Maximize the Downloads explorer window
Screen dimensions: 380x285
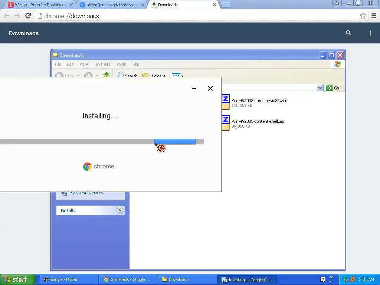point(331,55)
